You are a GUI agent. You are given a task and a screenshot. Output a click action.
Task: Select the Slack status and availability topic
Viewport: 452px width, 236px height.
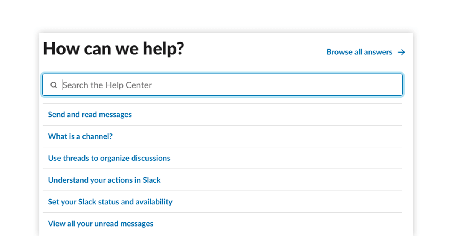click(x=110, y=202)
